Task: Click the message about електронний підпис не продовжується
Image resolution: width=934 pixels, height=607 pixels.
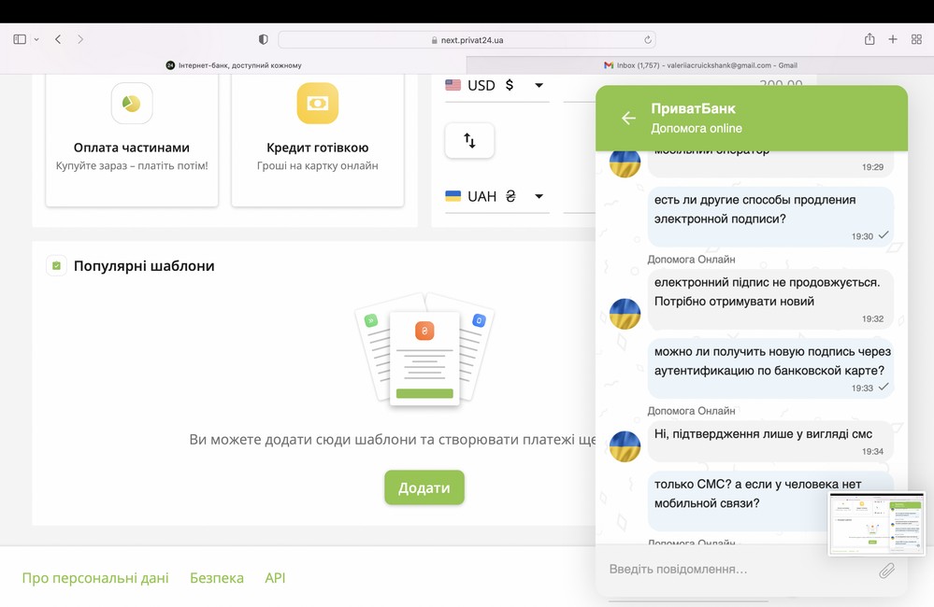Action: click(x=770, y=300)
